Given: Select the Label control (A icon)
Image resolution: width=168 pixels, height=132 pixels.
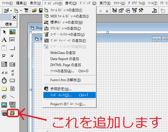Looking at the screenshot, I should tap(4, 40).
